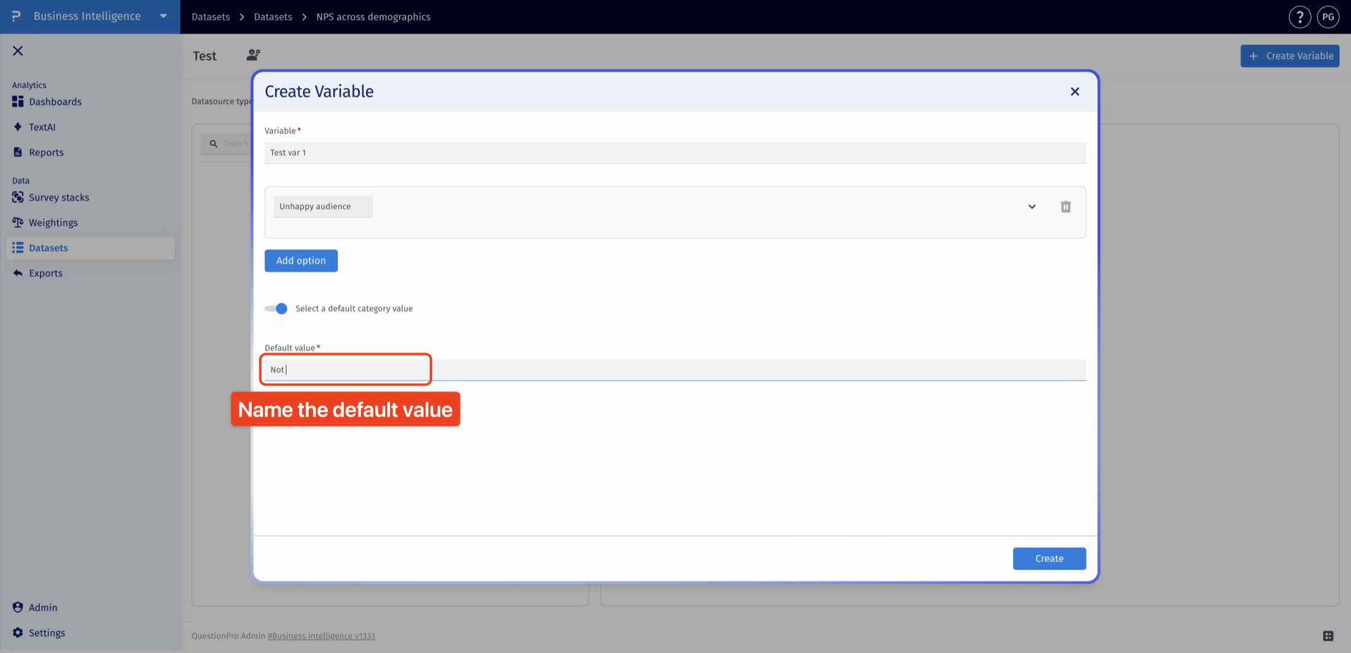Open the grid icon in the bottom right corner
Viewport: 1351px width, 653px height.
[1328, 636]
